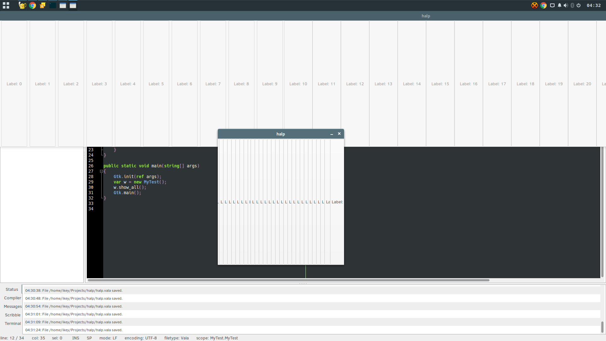Click 'Label: 12' in large halp window
Screen dimensions: 606x341
tap(355, 84)
